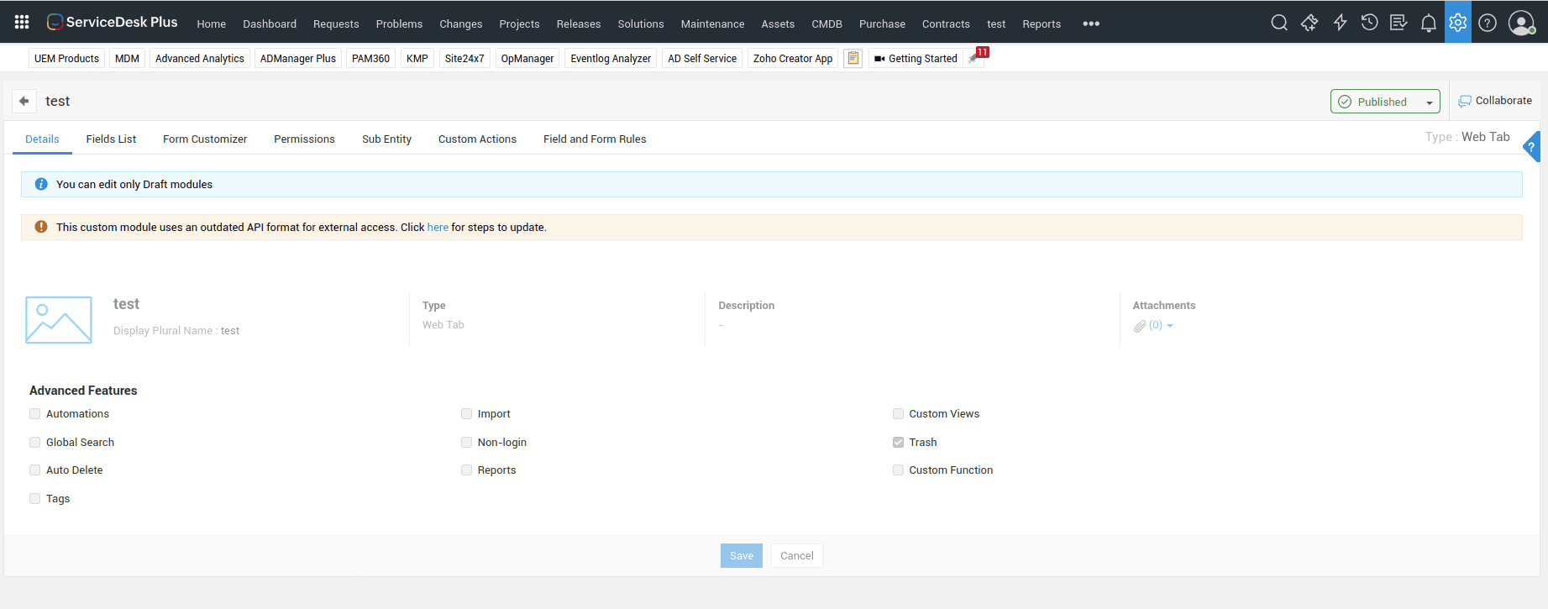Open notifications bell icon

pos(1429,23)
